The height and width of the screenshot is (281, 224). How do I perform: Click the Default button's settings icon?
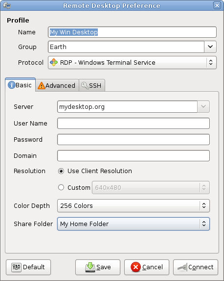pyautogui.click(x=16, y=267)
